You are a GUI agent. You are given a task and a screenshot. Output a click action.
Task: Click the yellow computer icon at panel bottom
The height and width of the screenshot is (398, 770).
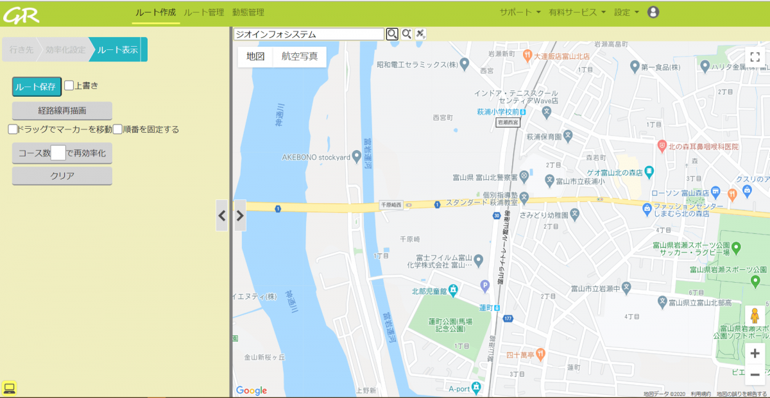click(9, 387)
